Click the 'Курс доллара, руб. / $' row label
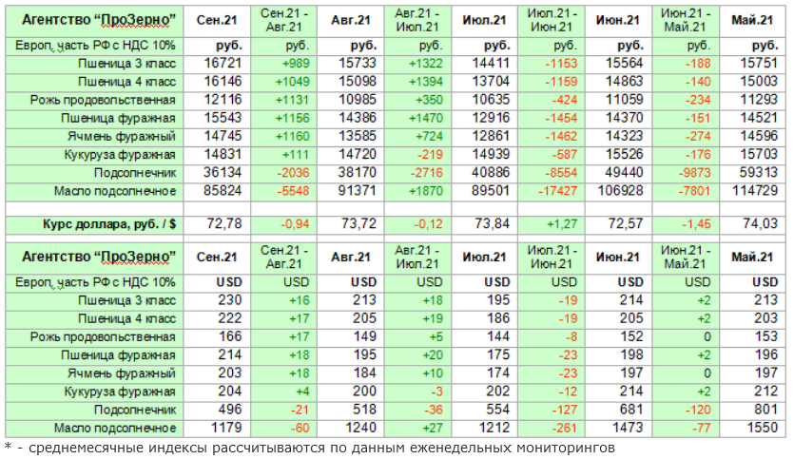 (x=109, y=224)
